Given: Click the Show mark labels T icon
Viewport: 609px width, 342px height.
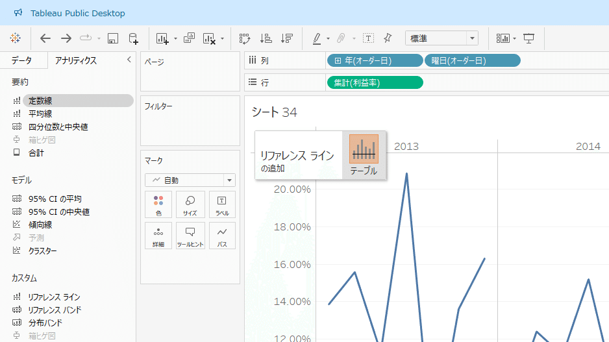Looking at the screenshot, I should click(368, 38).
